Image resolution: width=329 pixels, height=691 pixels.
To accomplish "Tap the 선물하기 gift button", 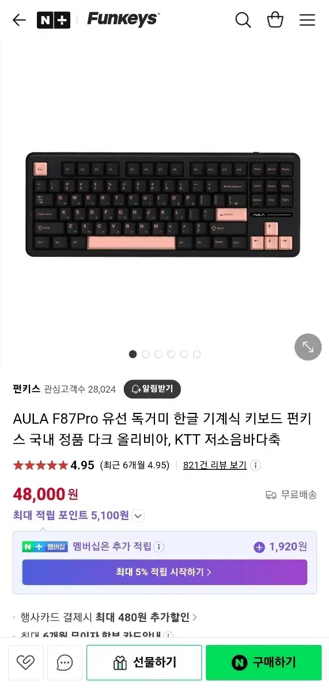I will click(144, 663).
